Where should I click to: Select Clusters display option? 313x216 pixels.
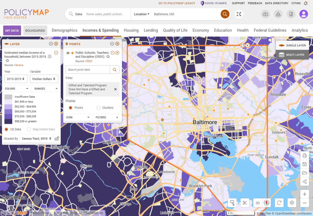(98, 108)
